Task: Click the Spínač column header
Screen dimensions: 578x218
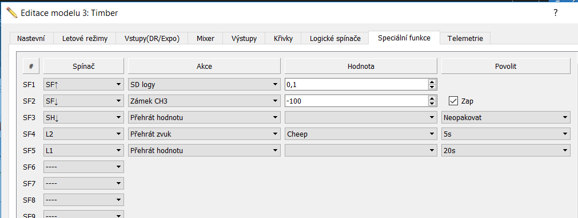Action: tap(83, 66)
